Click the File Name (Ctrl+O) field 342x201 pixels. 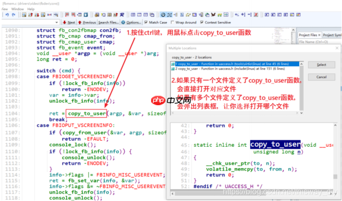[320, 42]
